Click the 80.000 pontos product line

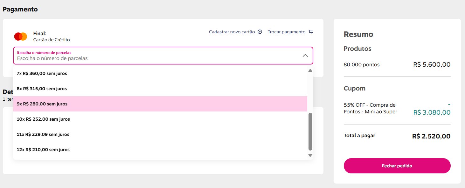[x=362, y=65]
